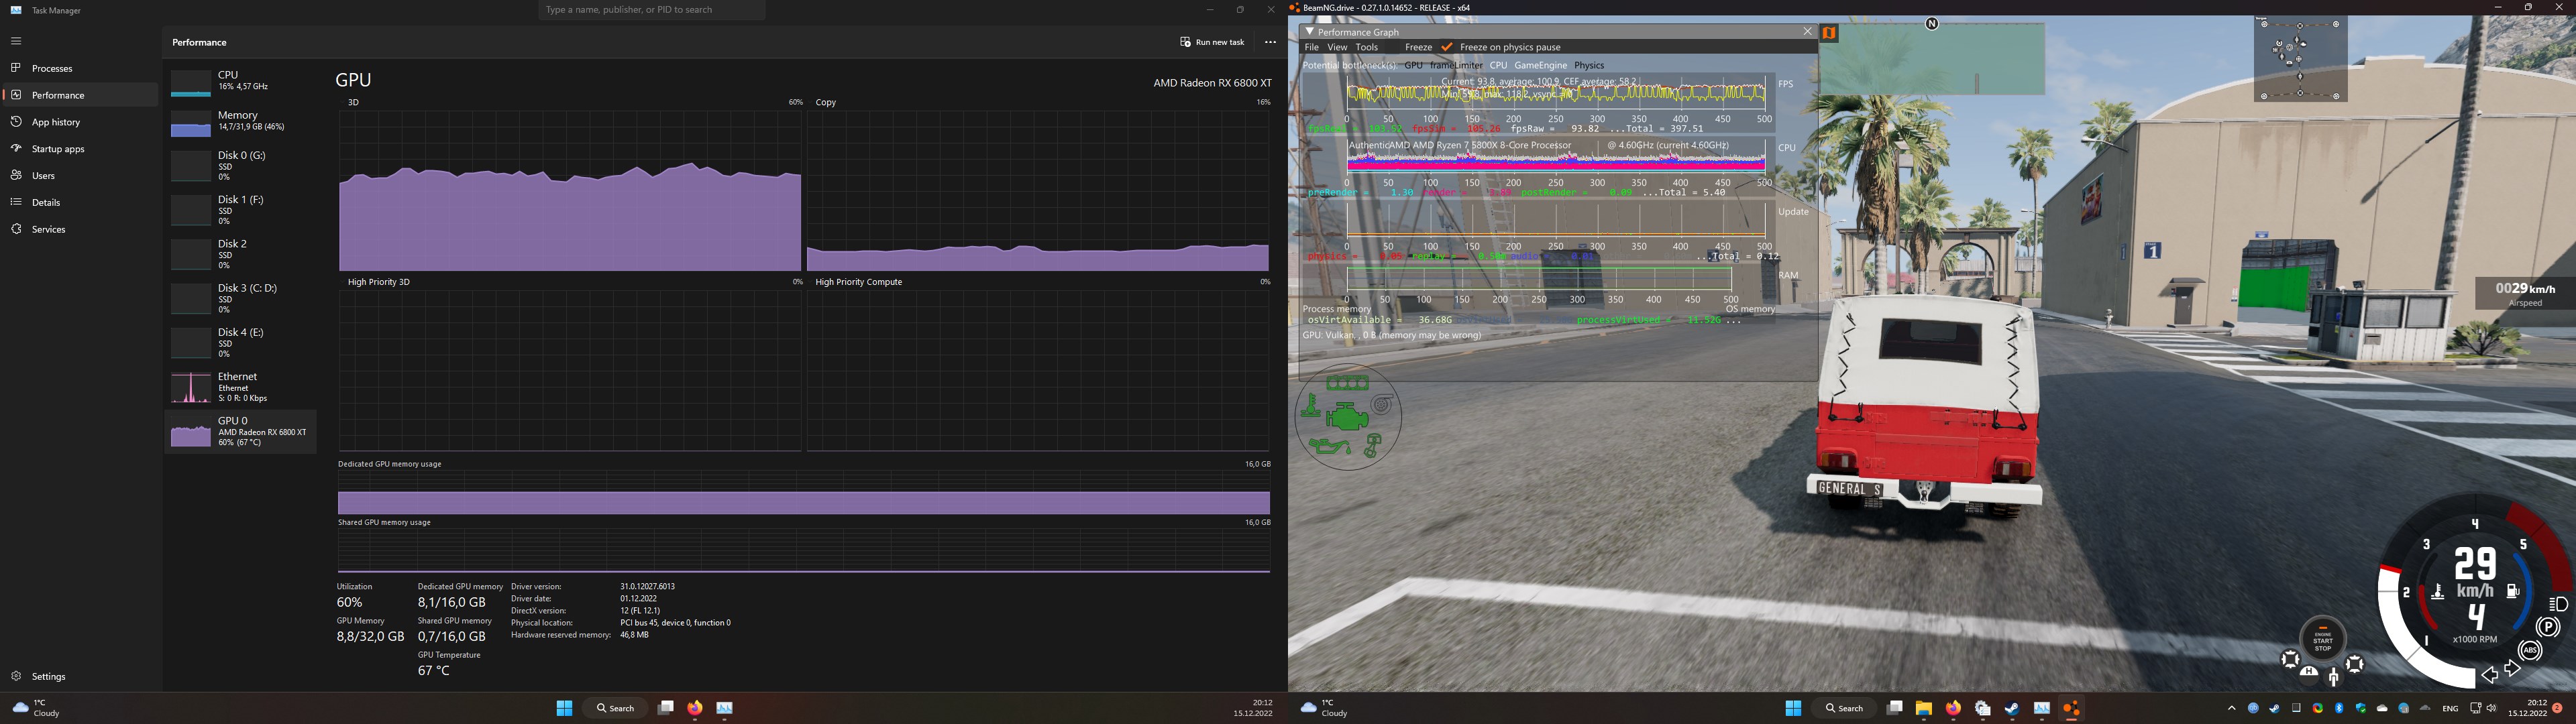Open Task Manager Settings
2576x724 pixels.
[48, 676]
